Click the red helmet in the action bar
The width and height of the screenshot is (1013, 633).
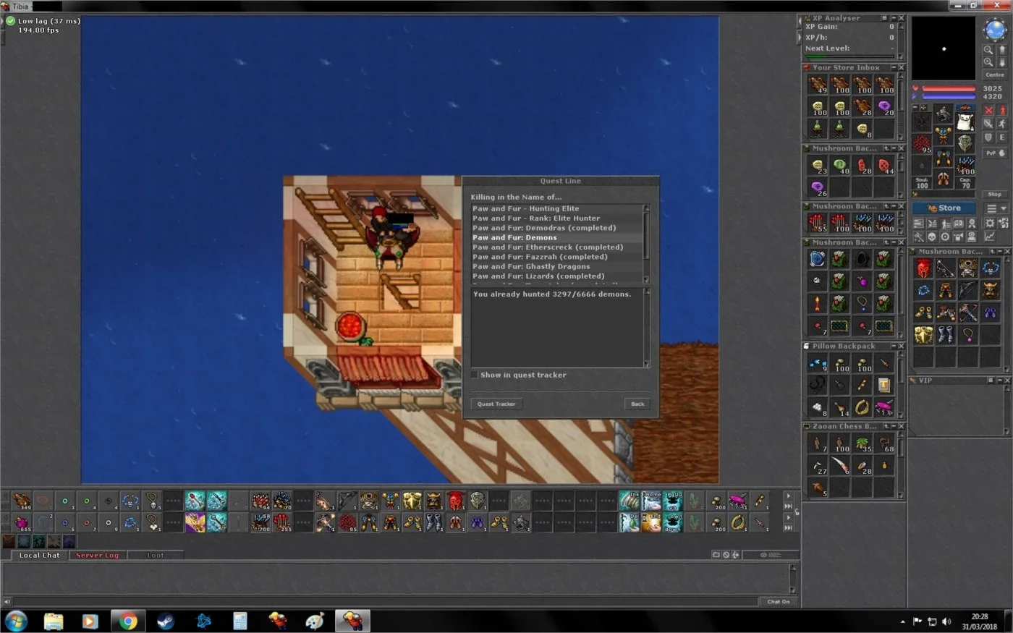pyautogui.click(x=455, y=500)
